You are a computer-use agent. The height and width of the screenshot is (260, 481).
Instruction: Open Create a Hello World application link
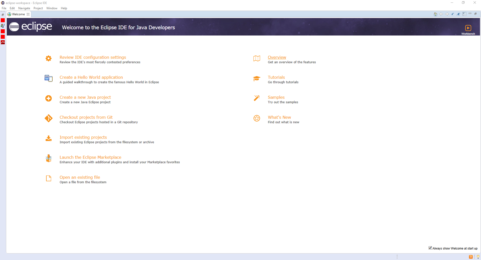pyautogui.click(x=91, y=77)
